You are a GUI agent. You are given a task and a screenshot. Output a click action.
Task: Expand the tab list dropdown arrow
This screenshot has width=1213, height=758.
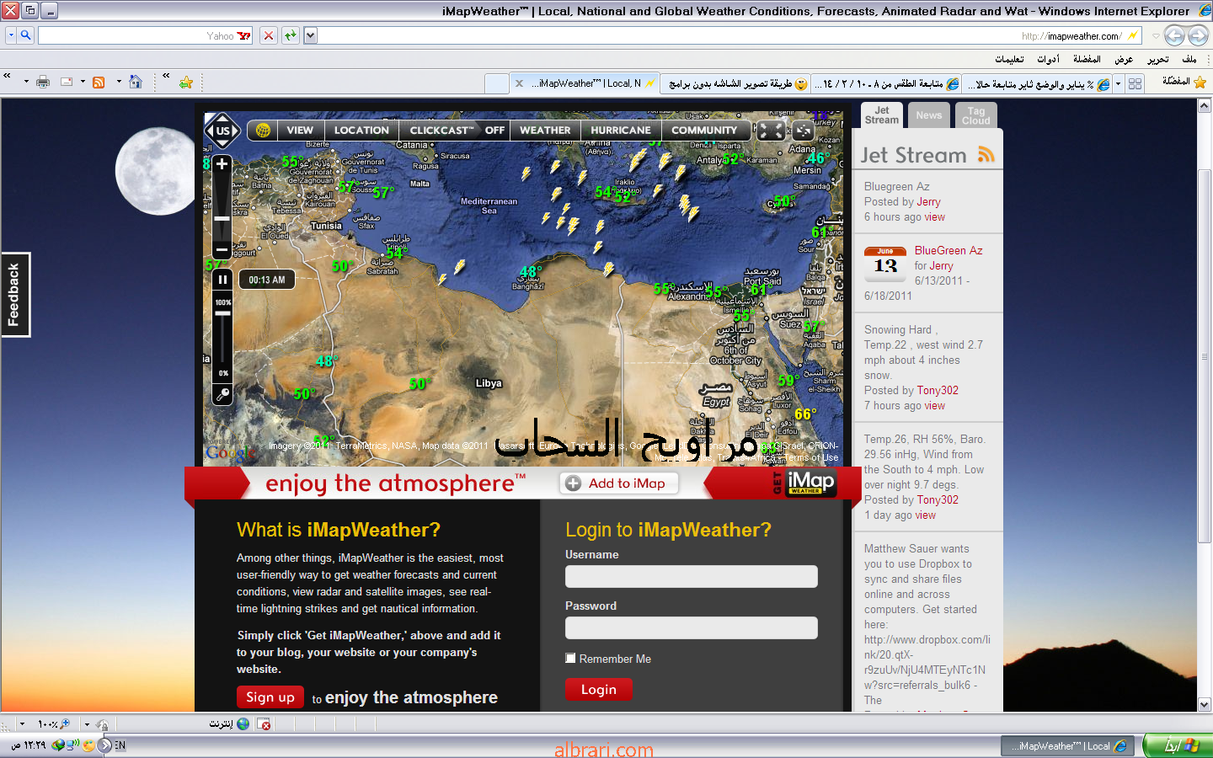click(1118, 83)
